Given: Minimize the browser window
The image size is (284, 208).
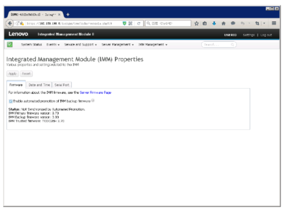Looking at the screenshot, I should pos(268,9).
